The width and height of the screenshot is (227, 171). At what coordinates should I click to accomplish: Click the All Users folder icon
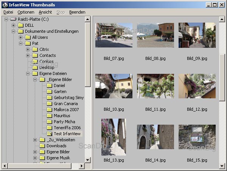click(28, 38)
